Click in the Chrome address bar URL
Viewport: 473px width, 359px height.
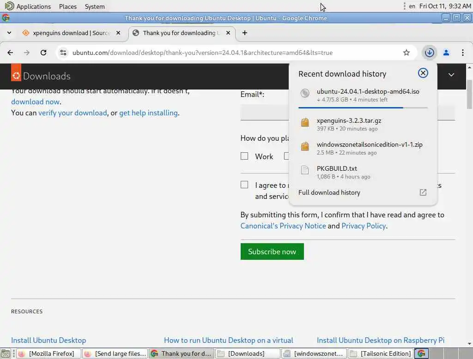coord(202,53)
